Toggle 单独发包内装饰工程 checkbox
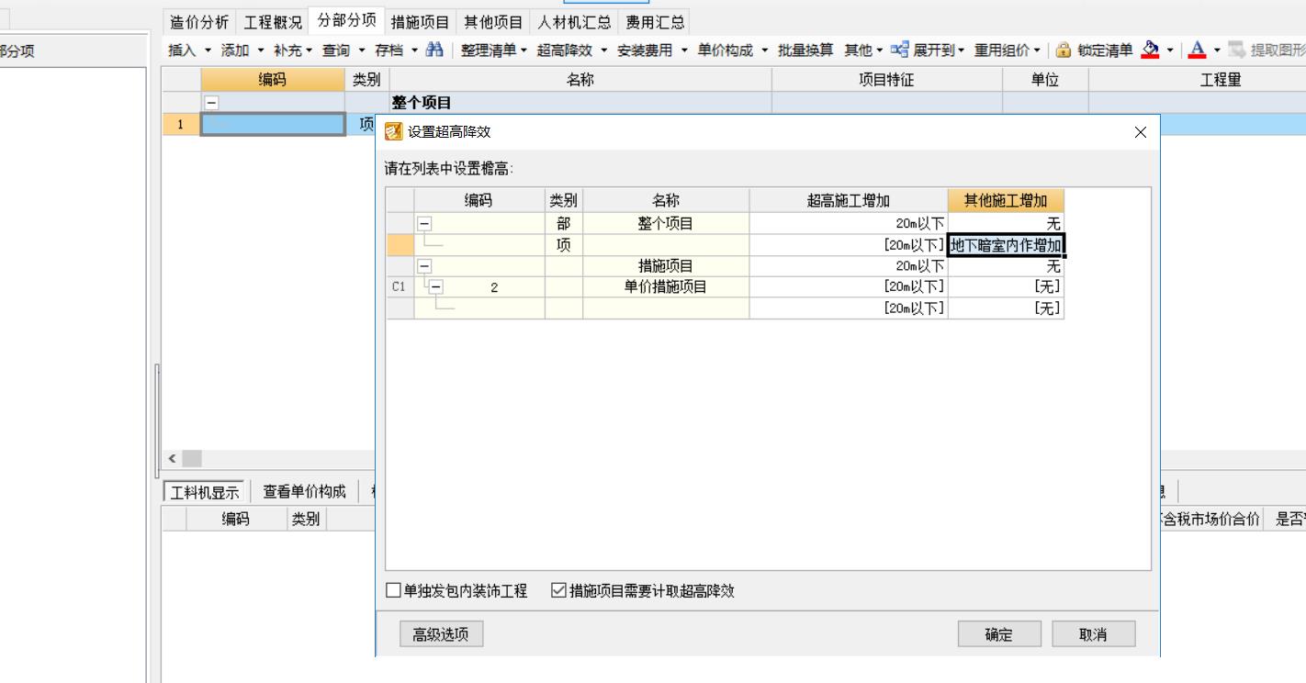 point(393,590)
